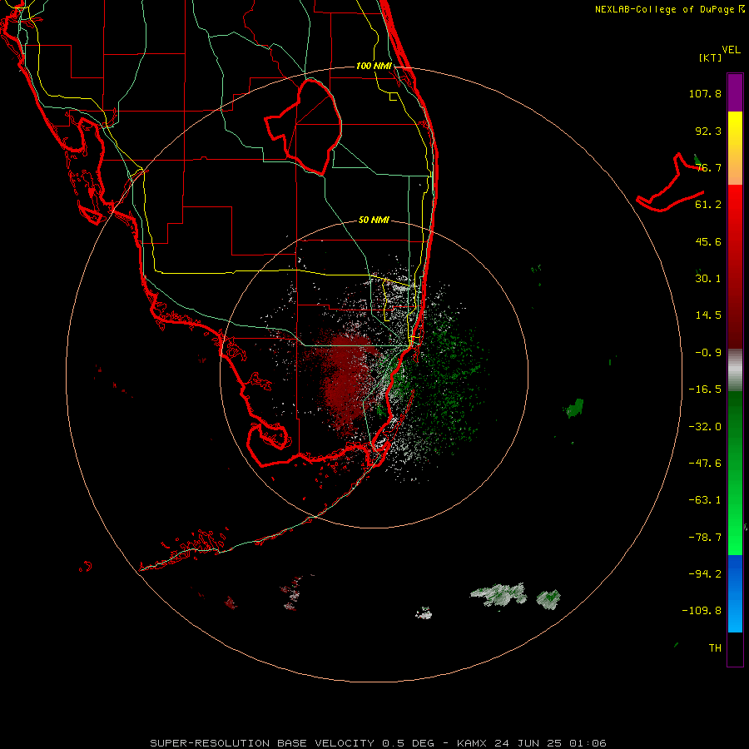Click the -94.2 legend value

(x=705, y=573)
